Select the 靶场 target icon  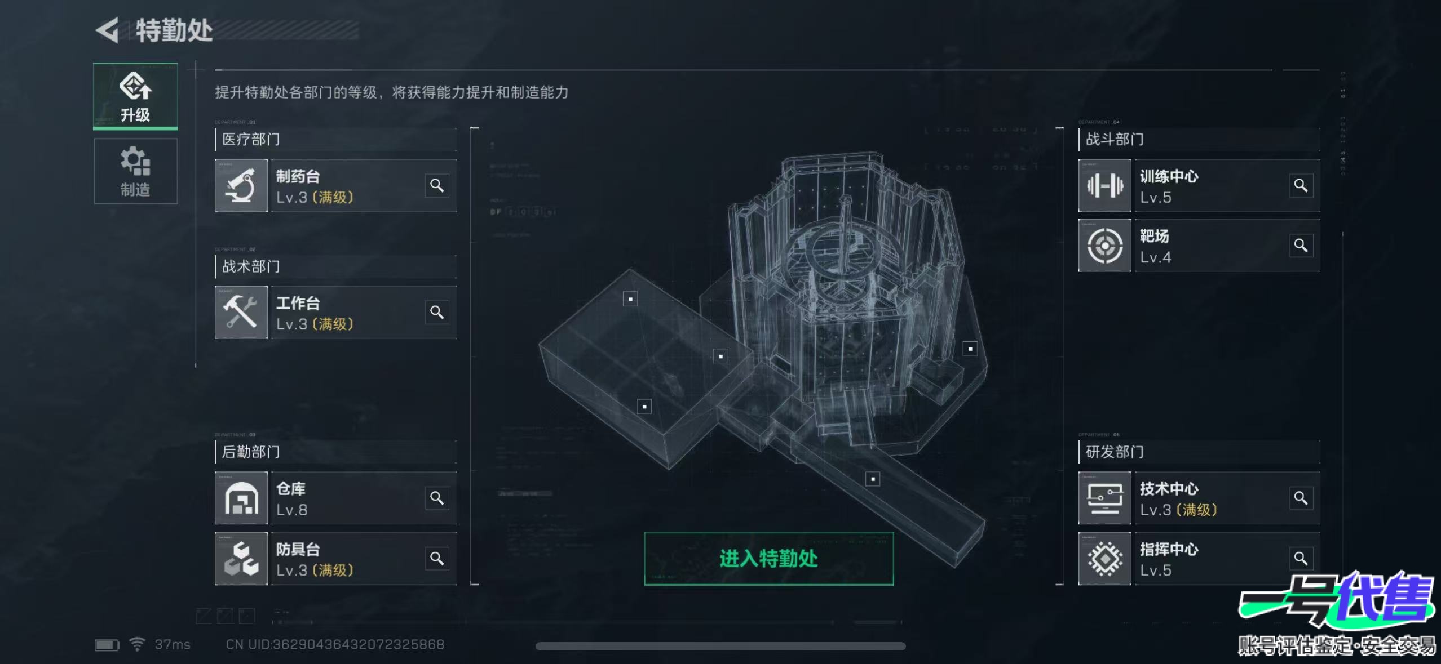1105,246
